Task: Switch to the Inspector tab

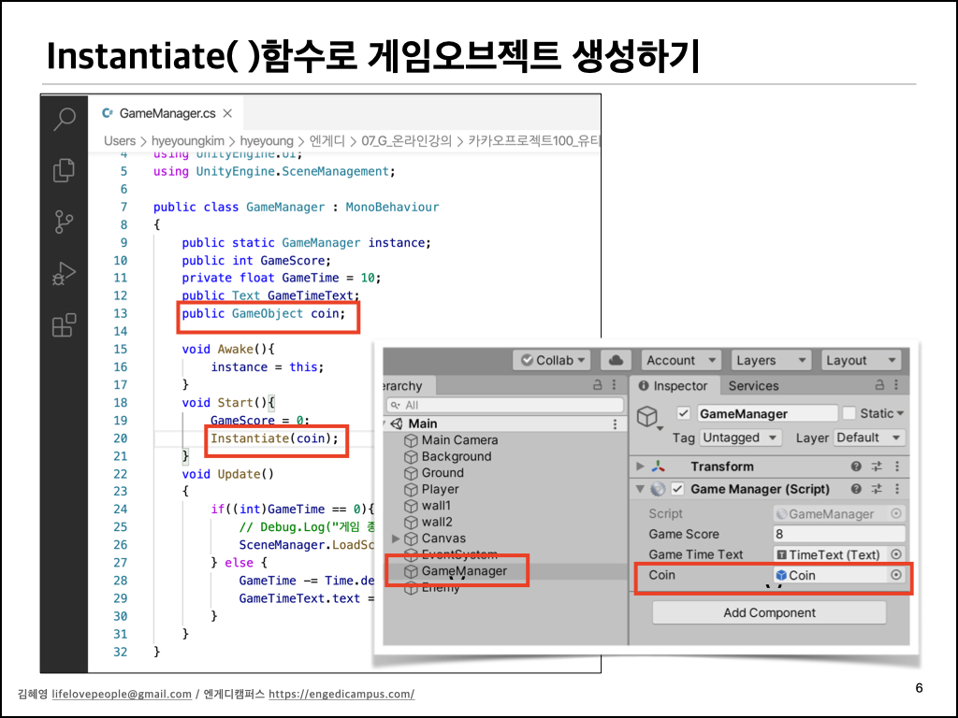Action: (x=674, y=386)
